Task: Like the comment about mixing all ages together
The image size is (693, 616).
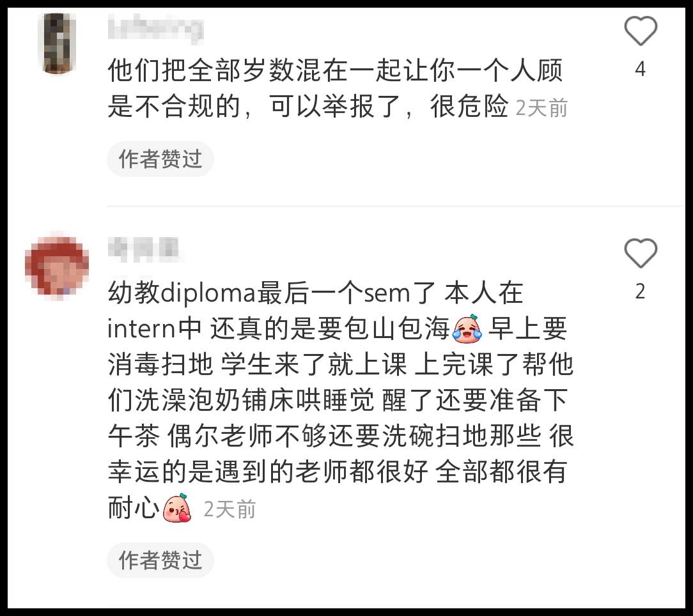Action: tap(641, 31)
